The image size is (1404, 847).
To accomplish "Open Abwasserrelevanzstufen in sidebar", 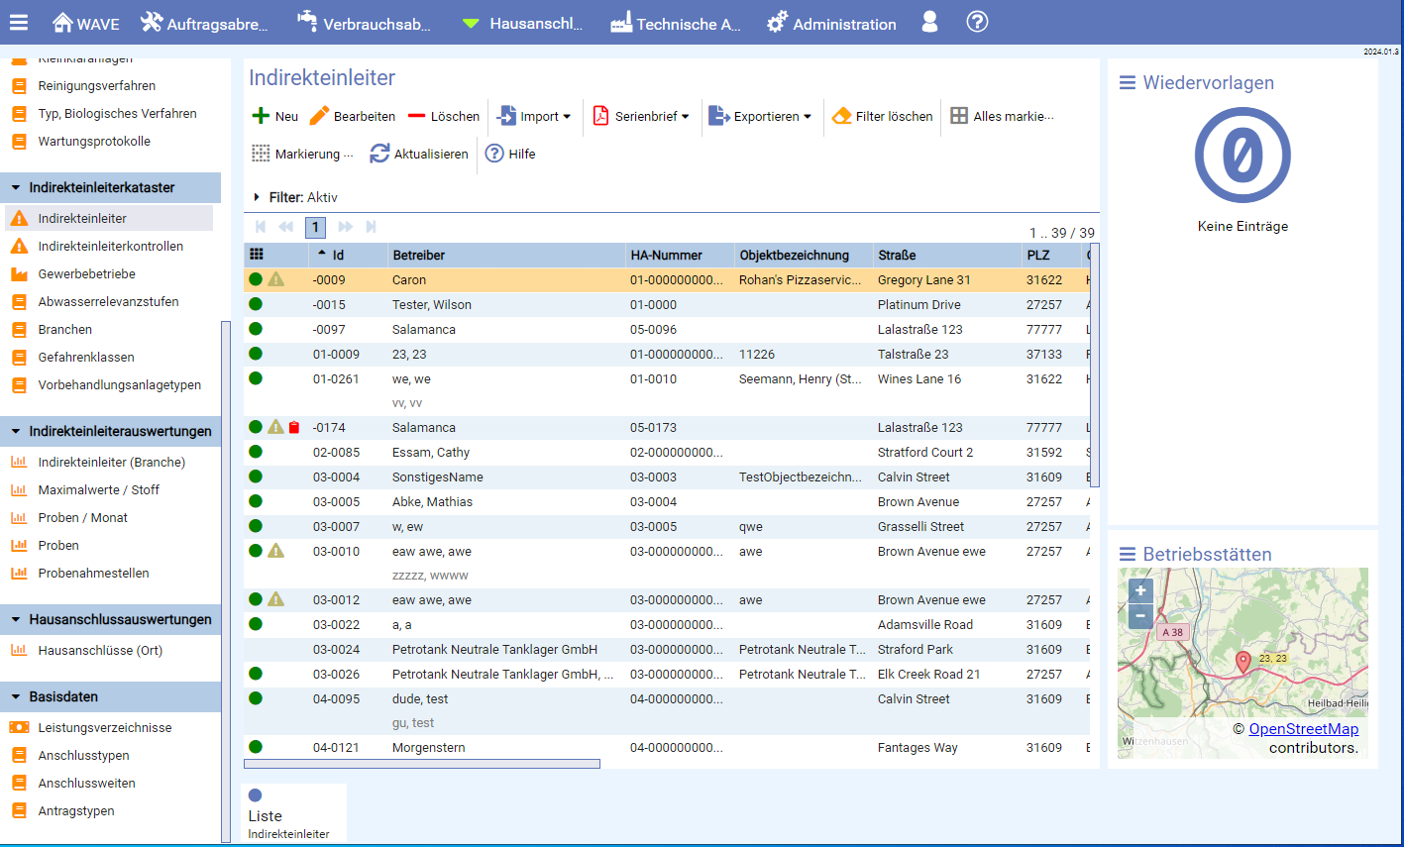I will point(108,301).
